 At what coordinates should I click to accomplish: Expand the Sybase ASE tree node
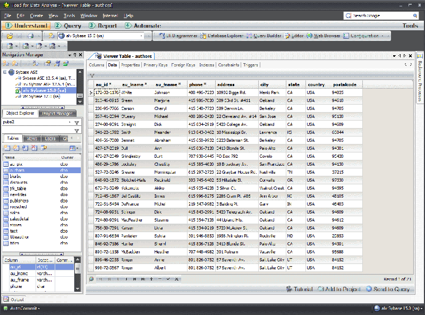click(x=5, y=71)
